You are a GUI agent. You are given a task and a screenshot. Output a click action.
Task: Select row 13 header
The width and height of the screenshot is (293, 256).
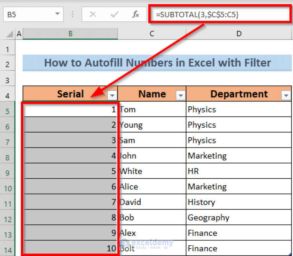[x=8, y=233]
